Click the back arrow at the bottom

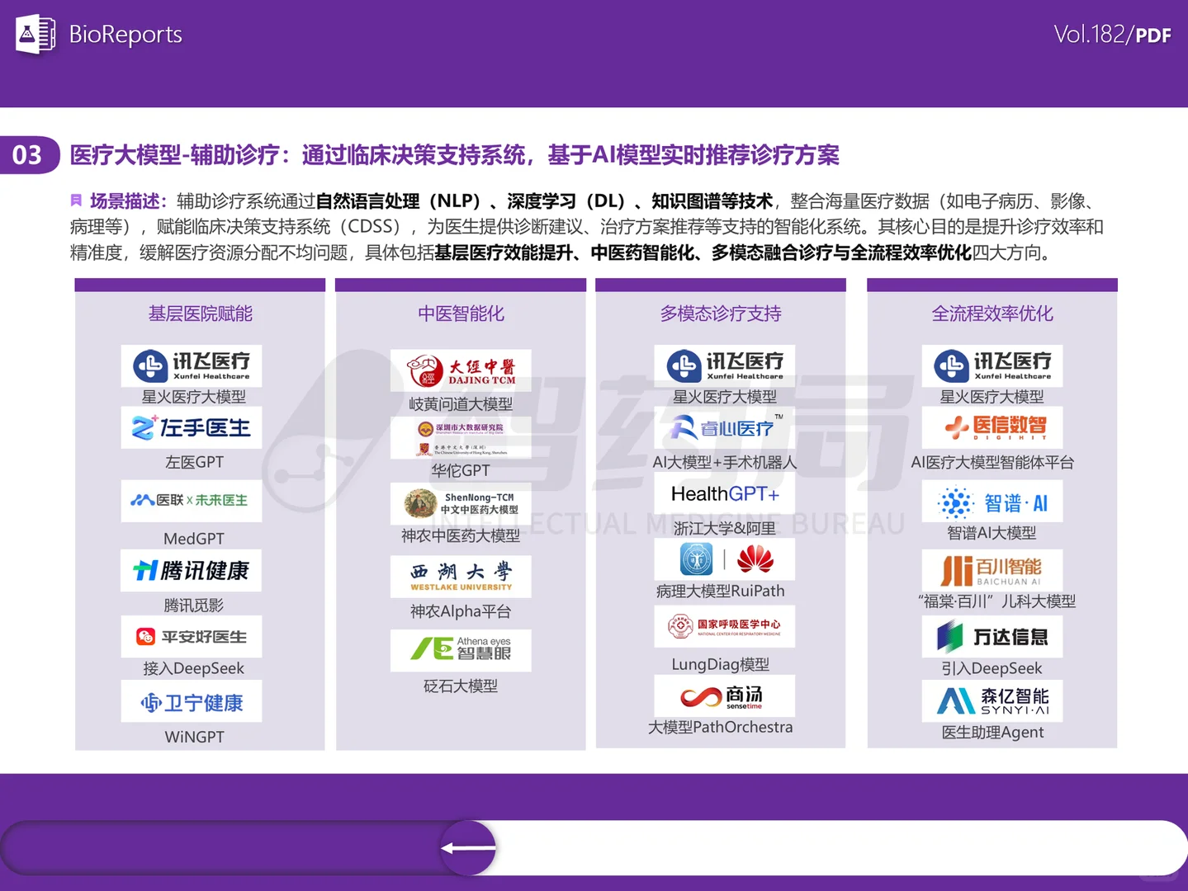click(467, 847)
